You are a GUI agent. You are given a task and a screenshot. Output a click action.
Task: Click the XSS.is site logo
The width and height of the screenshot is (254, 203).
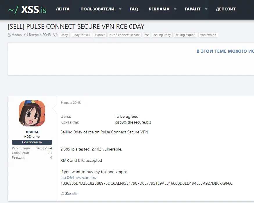tap(27, 9)
